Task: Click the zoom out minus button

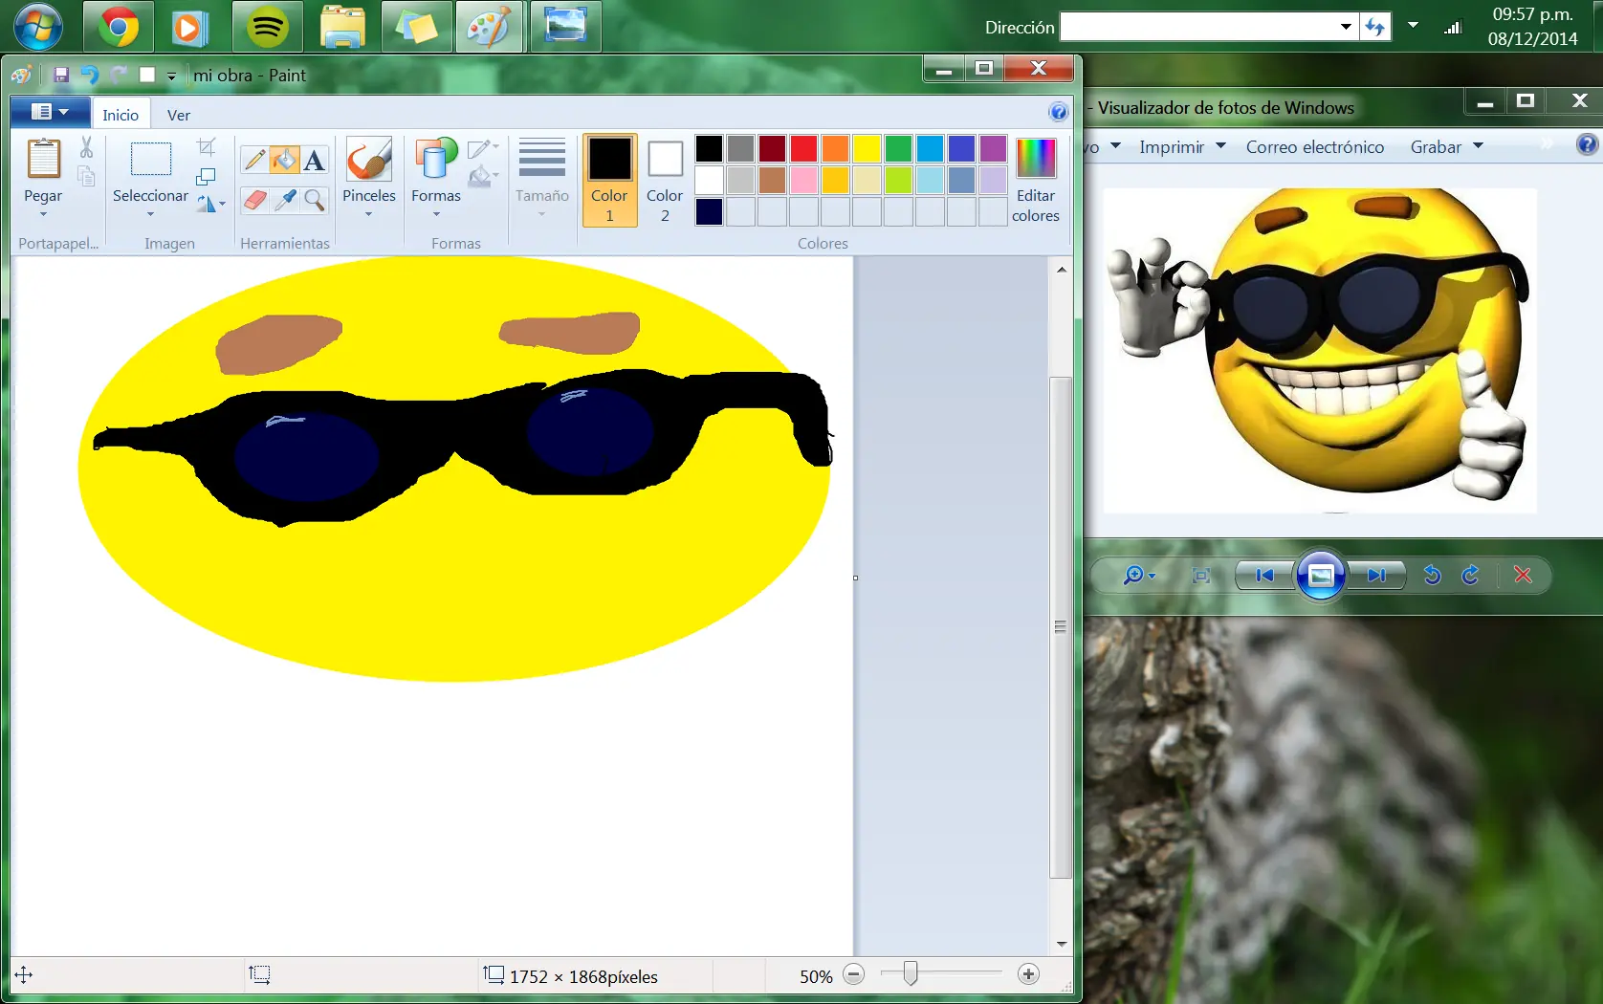Action: [854, 974]
